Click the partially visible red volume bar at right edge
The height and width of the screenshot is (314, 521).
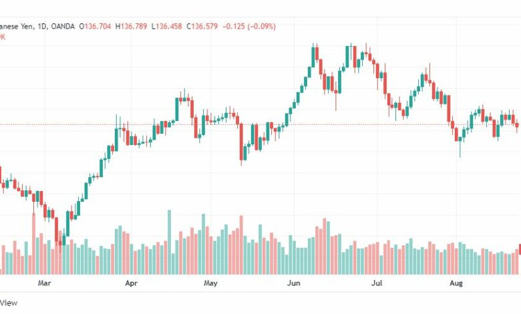pos(520,259)
